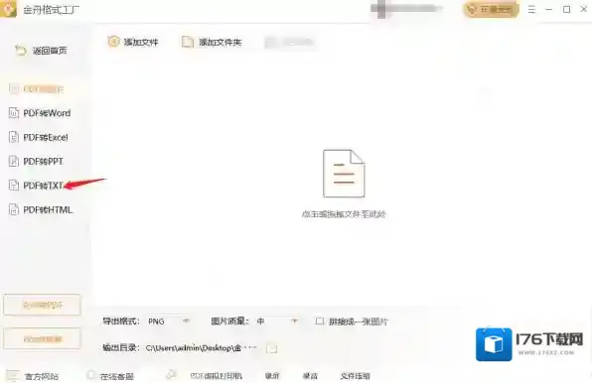Click the ellipsis browse button after path

pos(250,347)
